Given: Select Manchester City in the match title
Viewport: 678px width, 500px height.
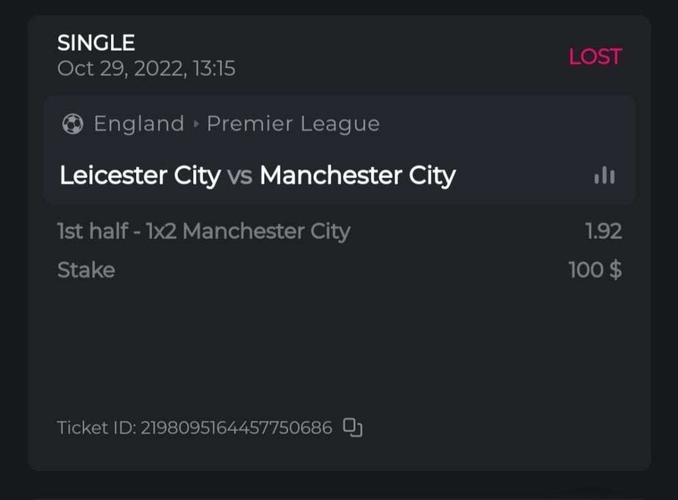Looking at the screenshot, I should 357,176.
